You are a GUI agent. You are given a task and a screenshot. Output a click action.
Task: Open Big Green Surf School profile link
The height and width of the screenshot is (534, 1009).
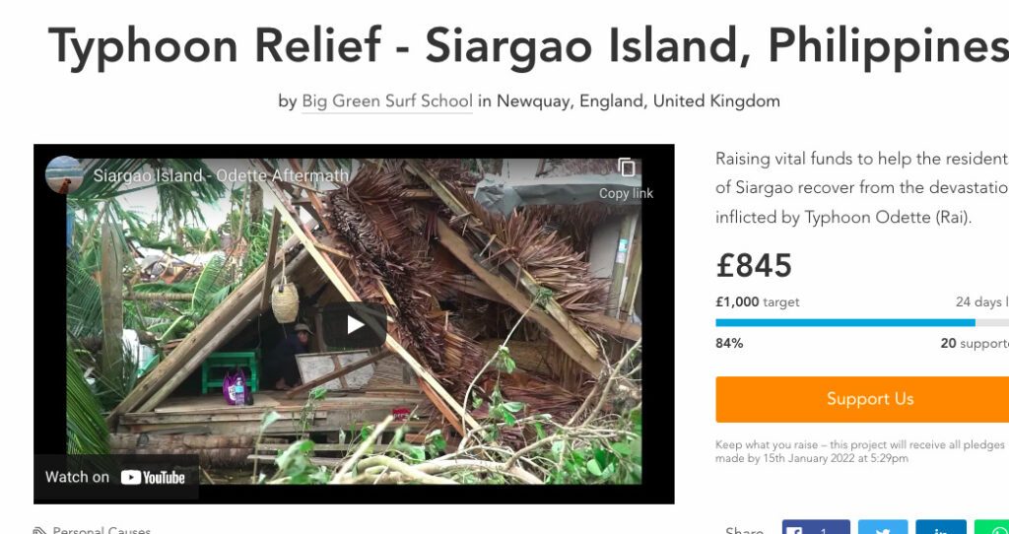pyautogui.click(x=387, y=101)
